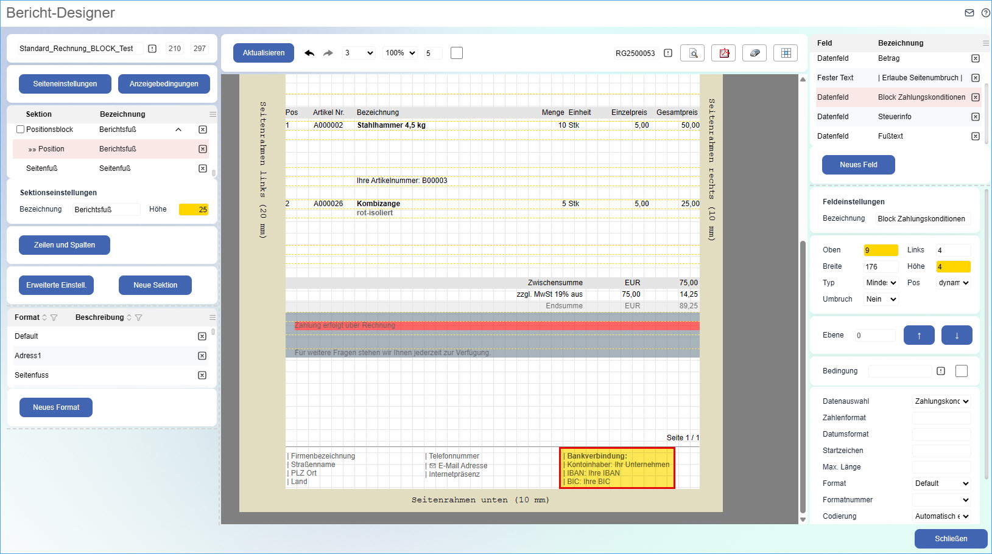Viewport: 992px width, 554px height.
Task: Export the report using the PDF icon
Action: tap(724, 53)
